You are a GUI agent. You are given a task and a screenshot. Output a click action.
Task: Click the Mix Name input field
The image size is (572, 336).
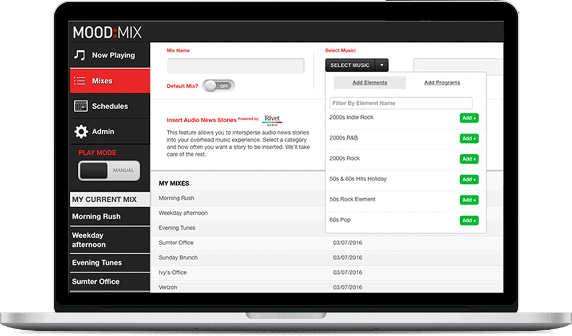click(236, 66)
